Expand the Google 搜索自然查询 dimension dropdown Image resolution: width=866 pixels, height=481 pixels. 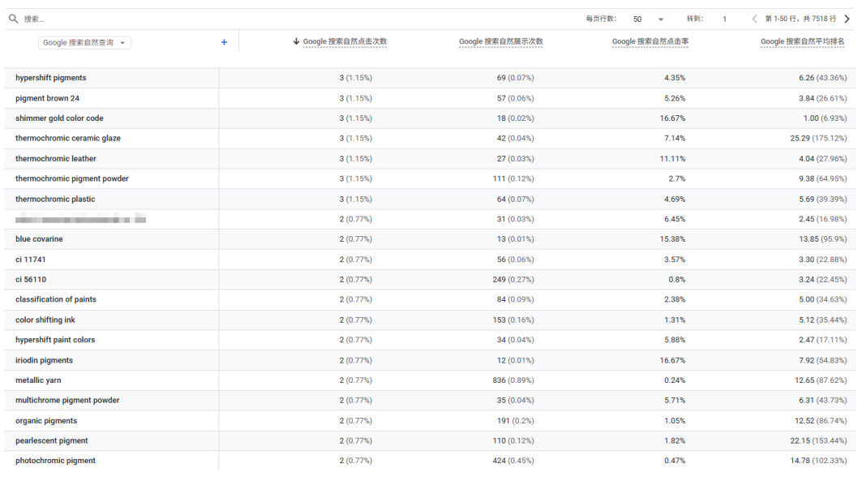85,43
